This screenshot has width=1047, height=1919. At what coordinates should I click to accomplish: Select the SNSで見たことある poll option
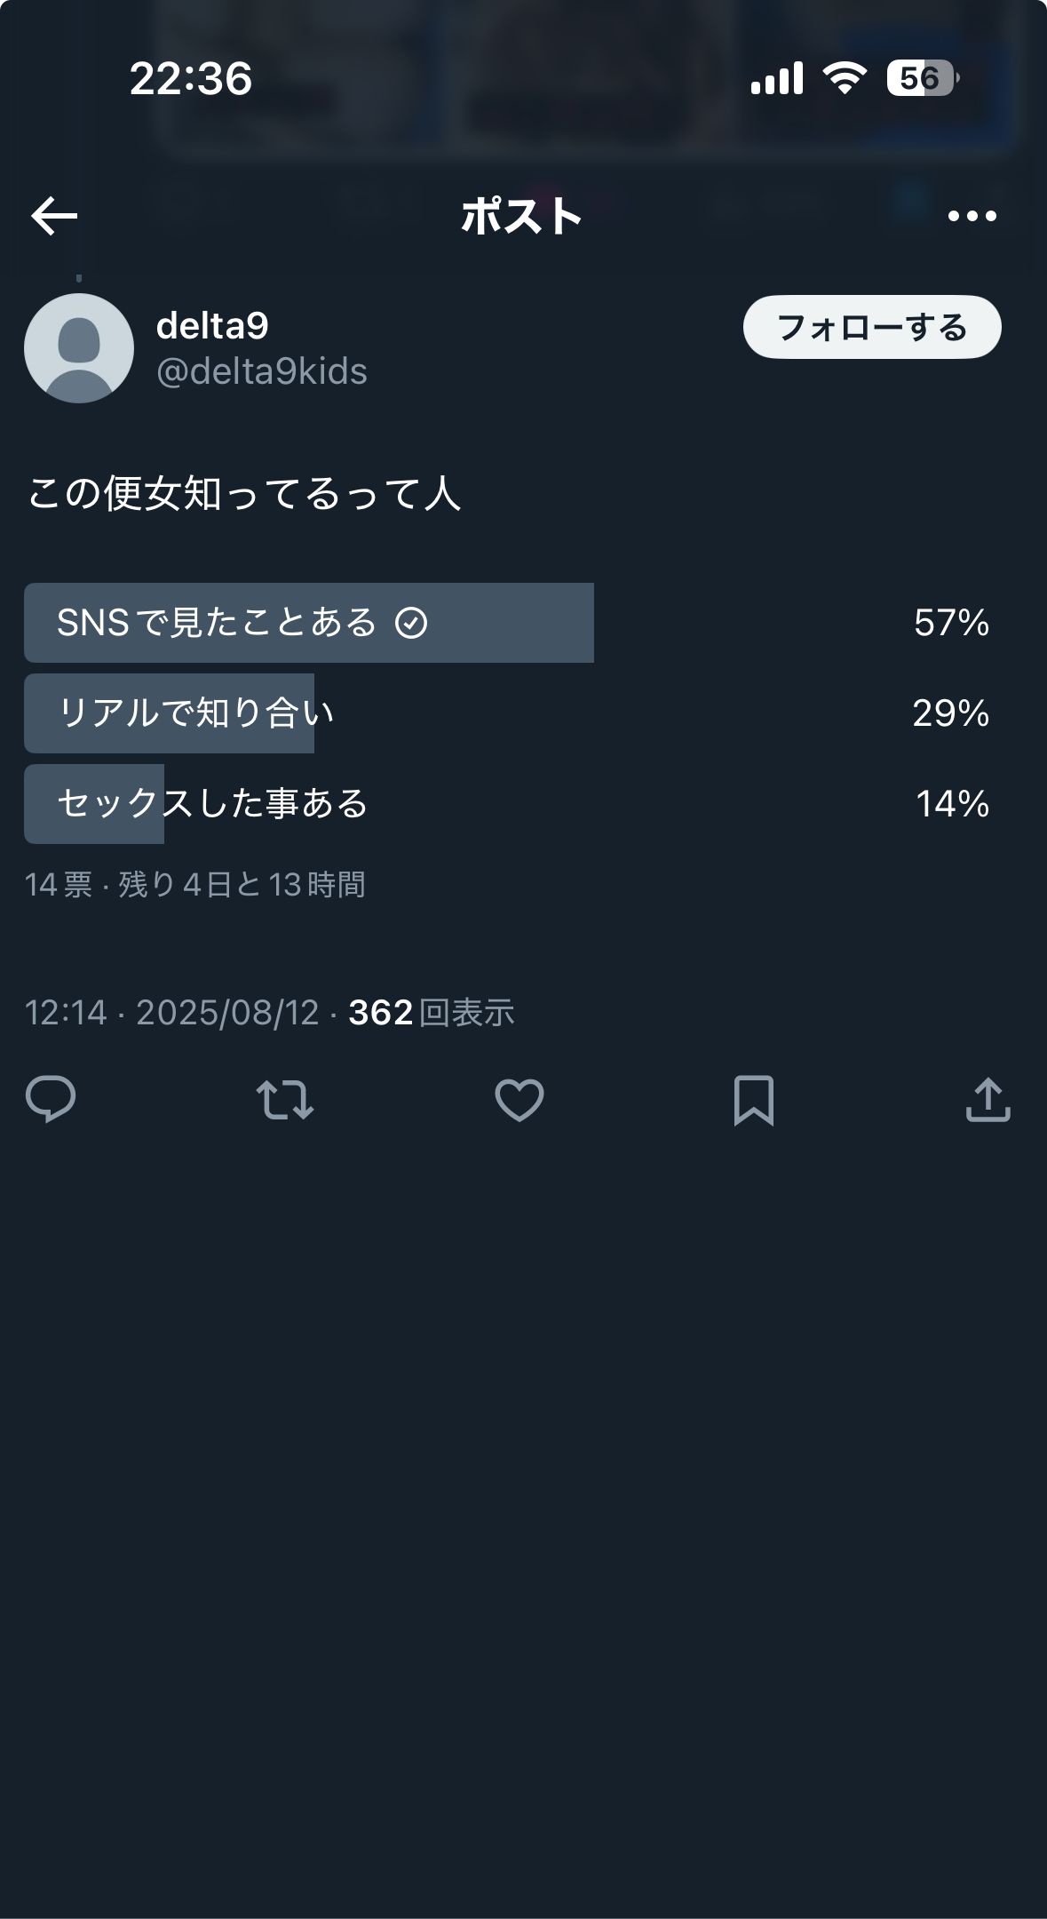(311, 624)
